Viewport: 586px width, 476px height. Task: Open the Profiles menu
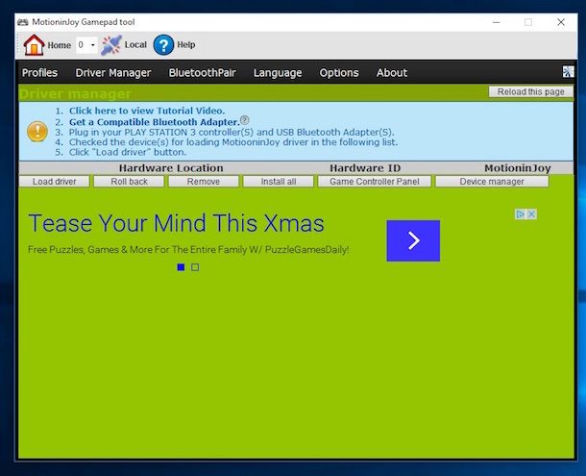coord(39,72)
